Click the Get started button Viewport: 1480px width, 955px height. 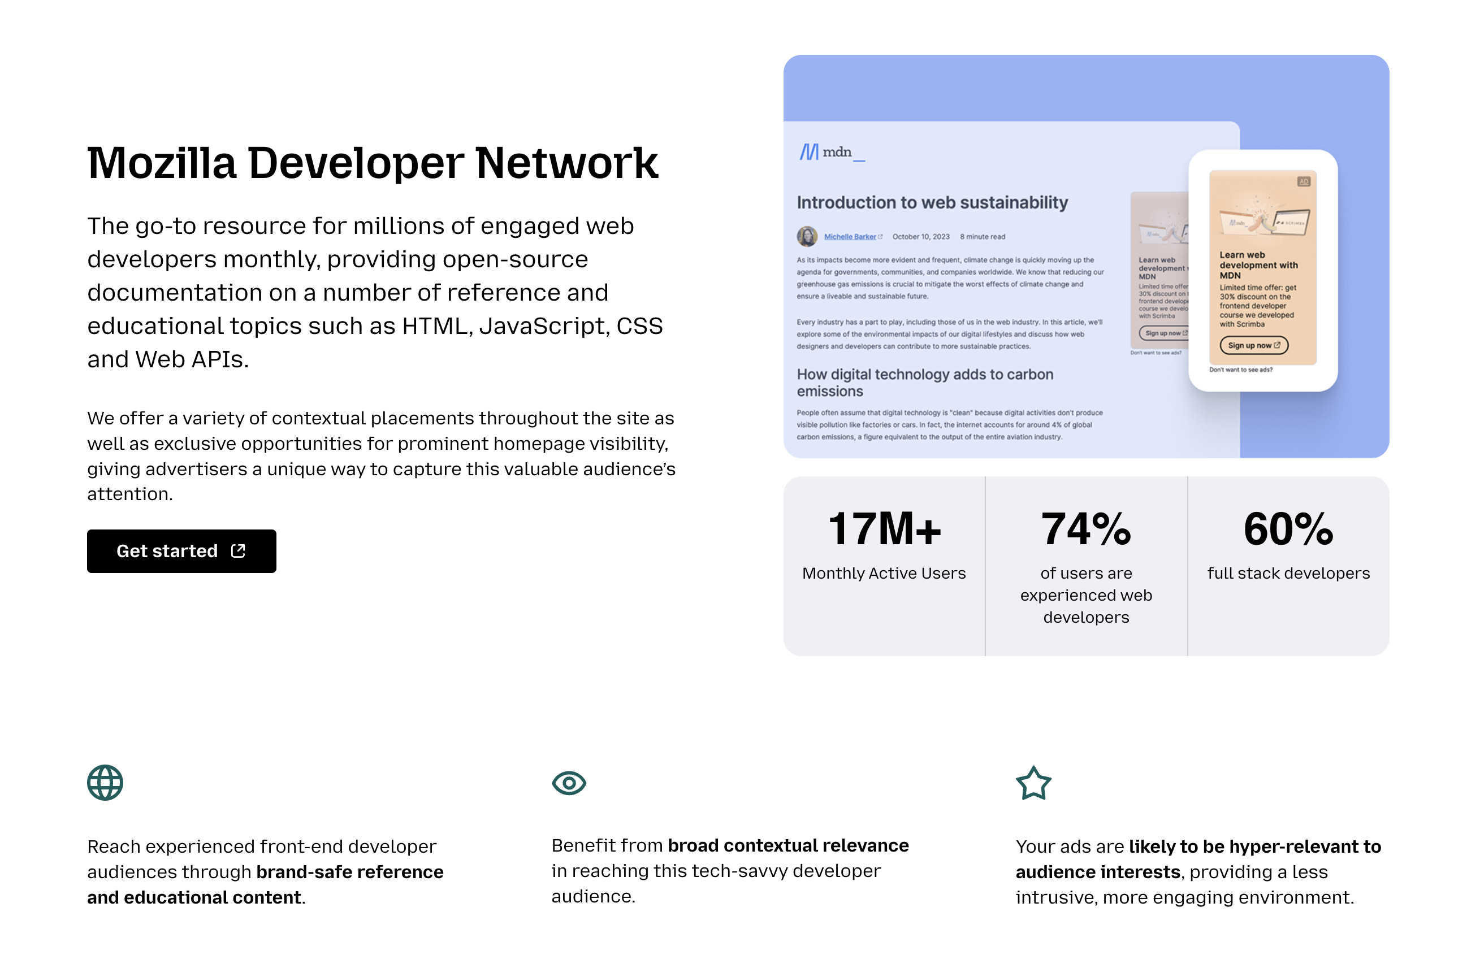181,550
